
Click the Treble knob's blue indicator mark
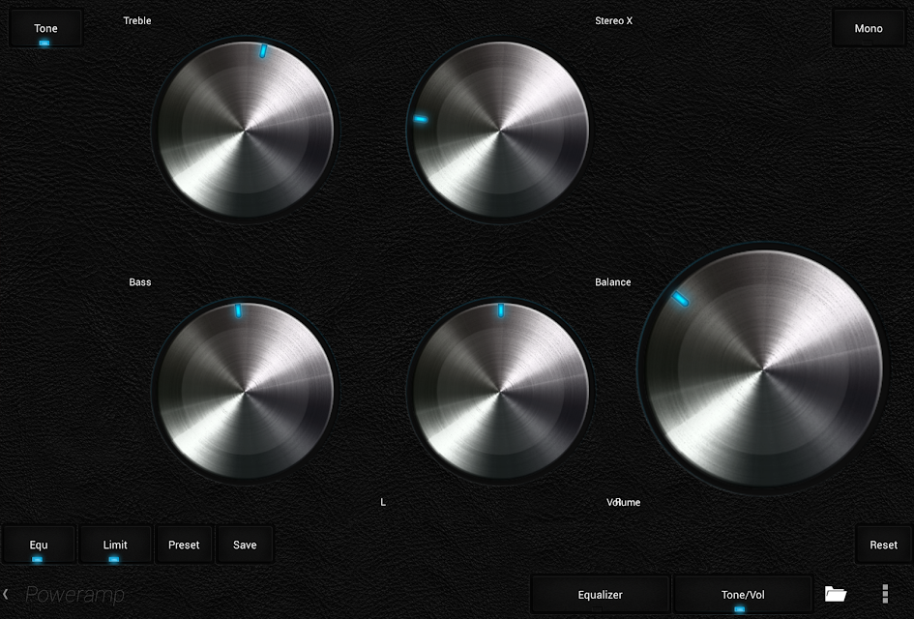point(263,50)
